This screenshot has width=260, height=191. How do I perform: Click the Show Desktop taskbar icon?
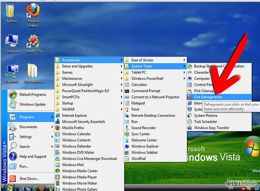[22, 189]
